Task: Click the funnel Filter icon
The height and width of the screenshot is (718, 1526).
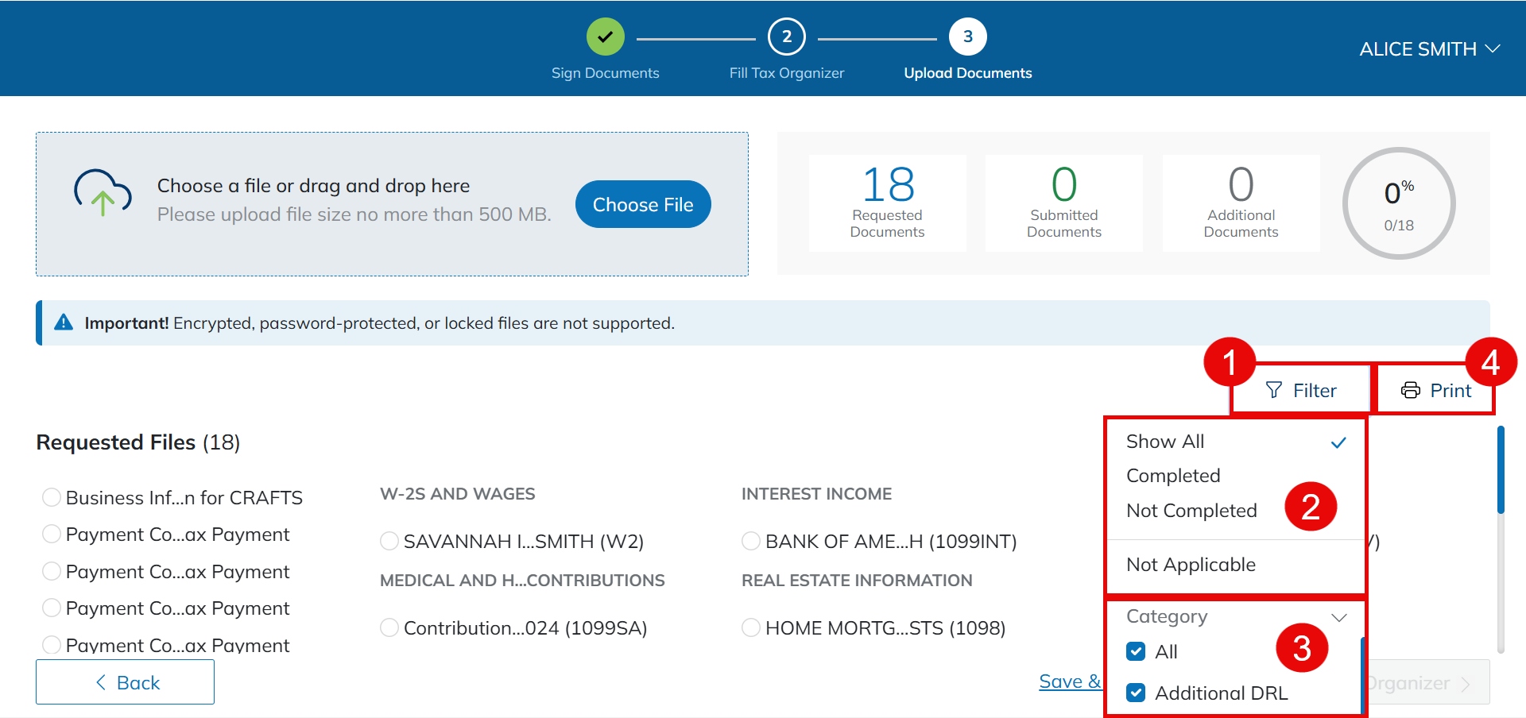Action: tap(1273, 390)
